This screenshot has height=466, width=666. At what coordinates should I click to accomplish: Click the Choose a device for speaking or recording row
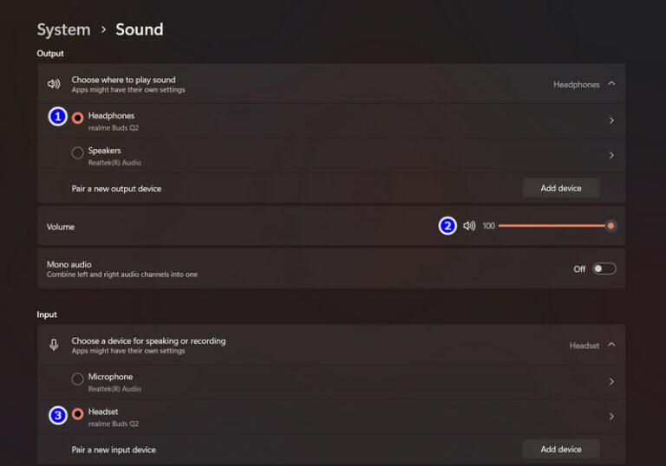tap(331, 345)
